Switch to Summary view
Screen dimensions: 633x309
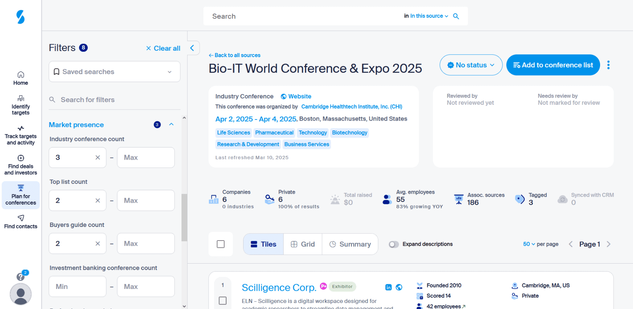click(350, 244)
